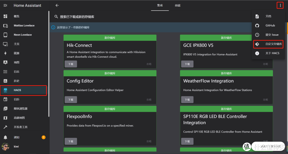Open the 开发者工具 hammer icon
The width and height of the screenshot is (288, 154).
point(5,127)
